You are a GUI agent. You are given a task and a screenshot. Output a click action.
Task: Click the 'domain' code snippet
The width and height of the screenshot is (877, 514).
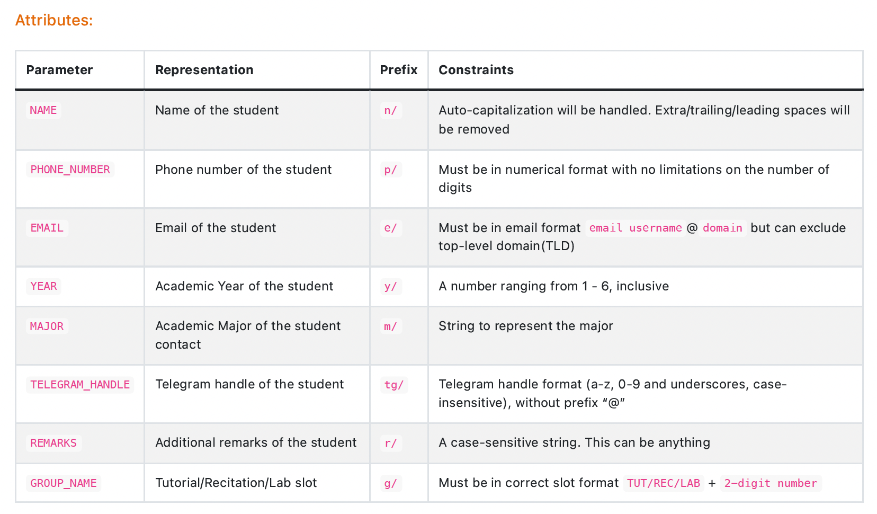[722, 228]
